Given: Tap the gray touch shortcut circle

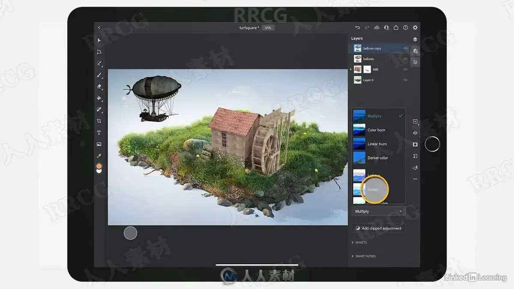Looking at the screenshot, I should pos(130,233).
